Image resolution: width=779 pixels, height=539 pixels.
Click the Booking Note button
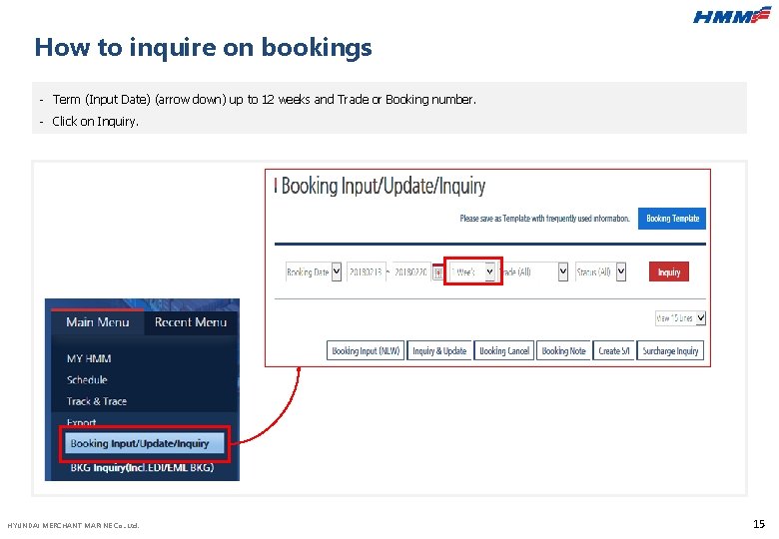pos(563,351)
